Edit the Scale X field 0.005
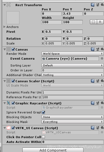Image resolution: width=104 pixels, height=152 pixels. click(53, 43)
